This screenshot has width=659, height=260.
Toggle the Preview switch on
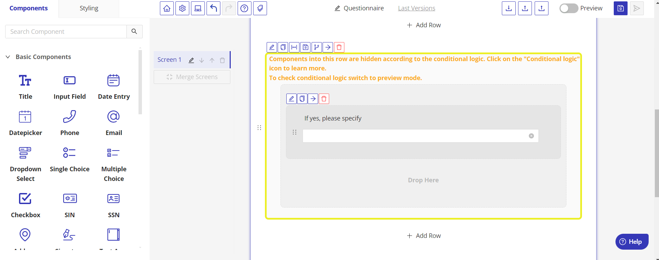point(569,8)
